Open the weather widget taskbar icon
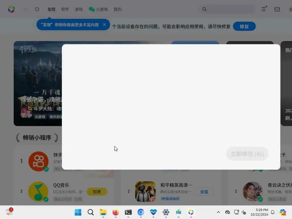Viewport: 292px width, 219px height. click(9, 212)
